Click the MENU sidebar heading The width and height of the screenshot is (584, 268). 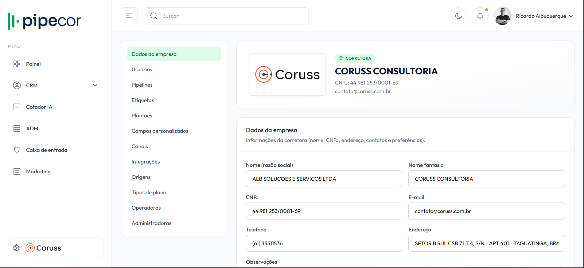14,46
